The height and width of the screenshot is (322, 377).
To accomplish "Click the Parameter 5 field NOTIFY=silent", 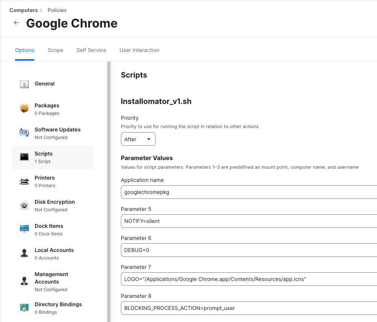I will (x=249, y=221).
